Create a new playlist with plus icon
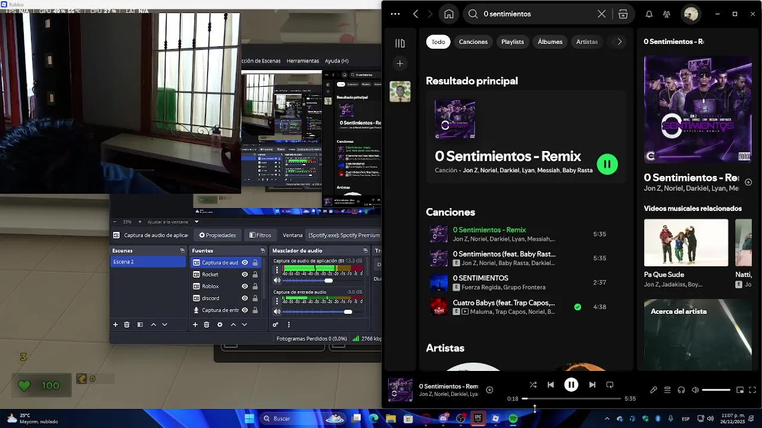 click(x=400, y=63)
